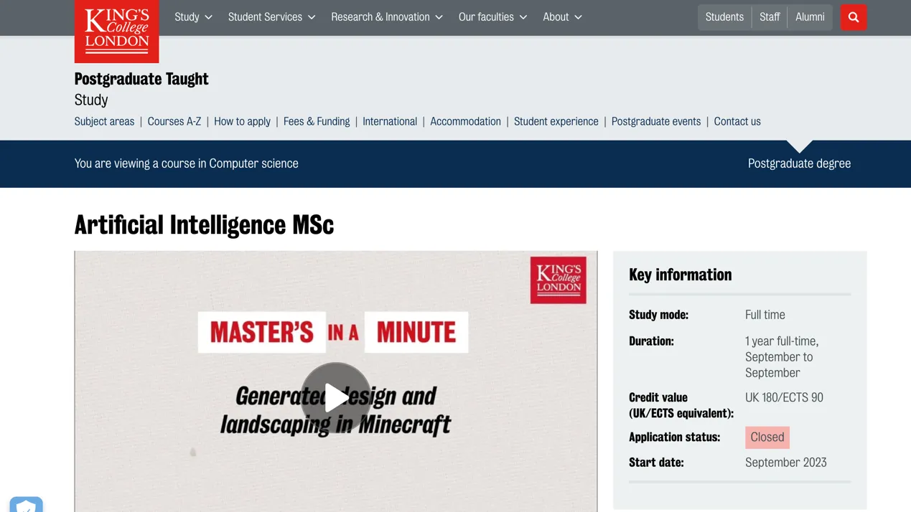Click the King's College London logo
This screenshot has height=512, width=911.
[116, 31]
